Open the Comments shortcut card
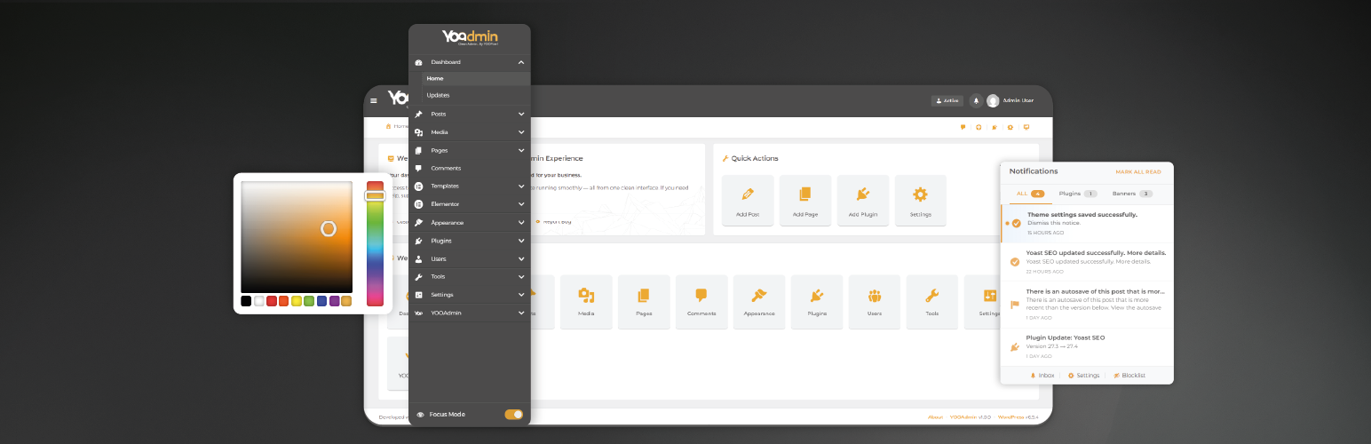 pyautogui.click(x=701, y=302)
